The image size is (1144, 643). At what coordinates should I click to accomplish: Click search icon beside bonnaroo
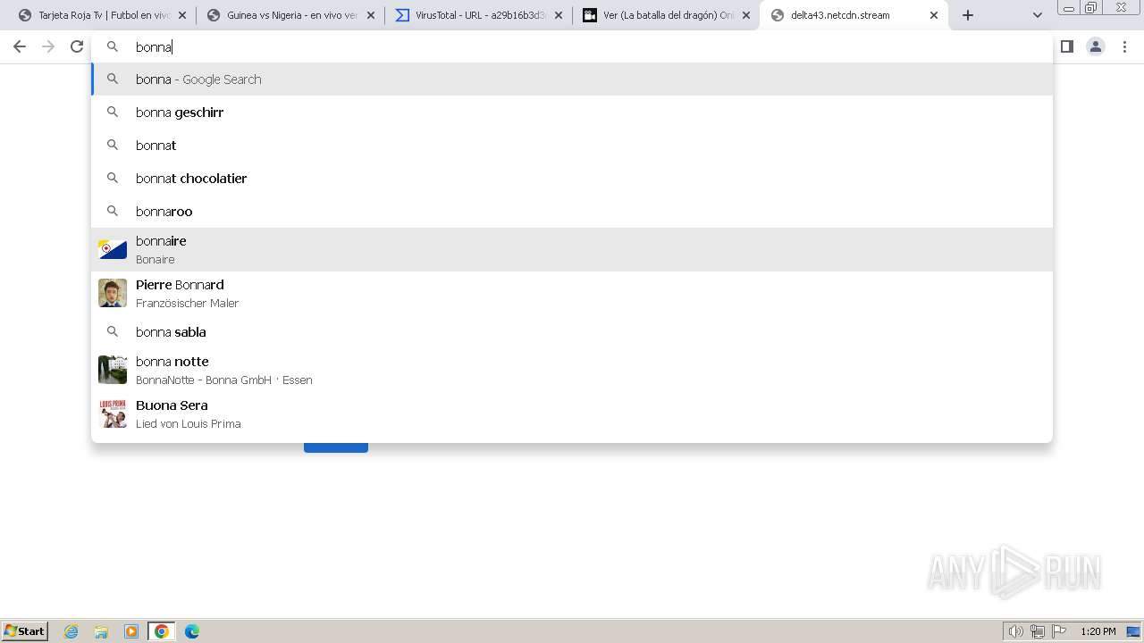tap(113, 212)
